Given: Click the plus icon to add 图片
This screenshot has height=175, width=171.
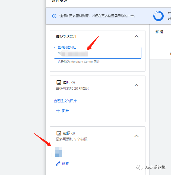Looking at the screenshot, I should click(x=58, y=111).
